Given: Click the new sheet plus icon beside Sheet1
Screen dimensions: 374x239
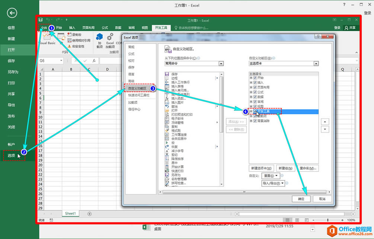Looking at the screenshot, I should click(89, 214).
